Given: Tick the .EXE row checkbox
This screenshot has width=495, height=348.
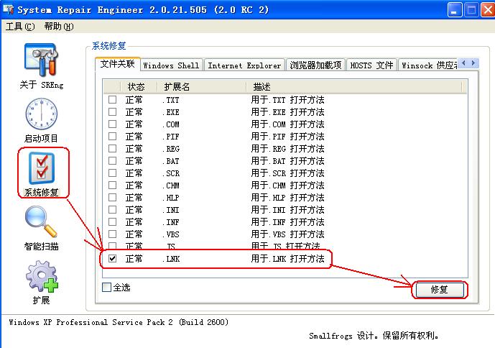Looking at the screenshot, I should [112, 112].
